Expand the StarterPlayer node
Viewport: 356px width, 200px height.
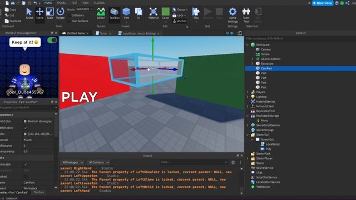coord(248,158)
